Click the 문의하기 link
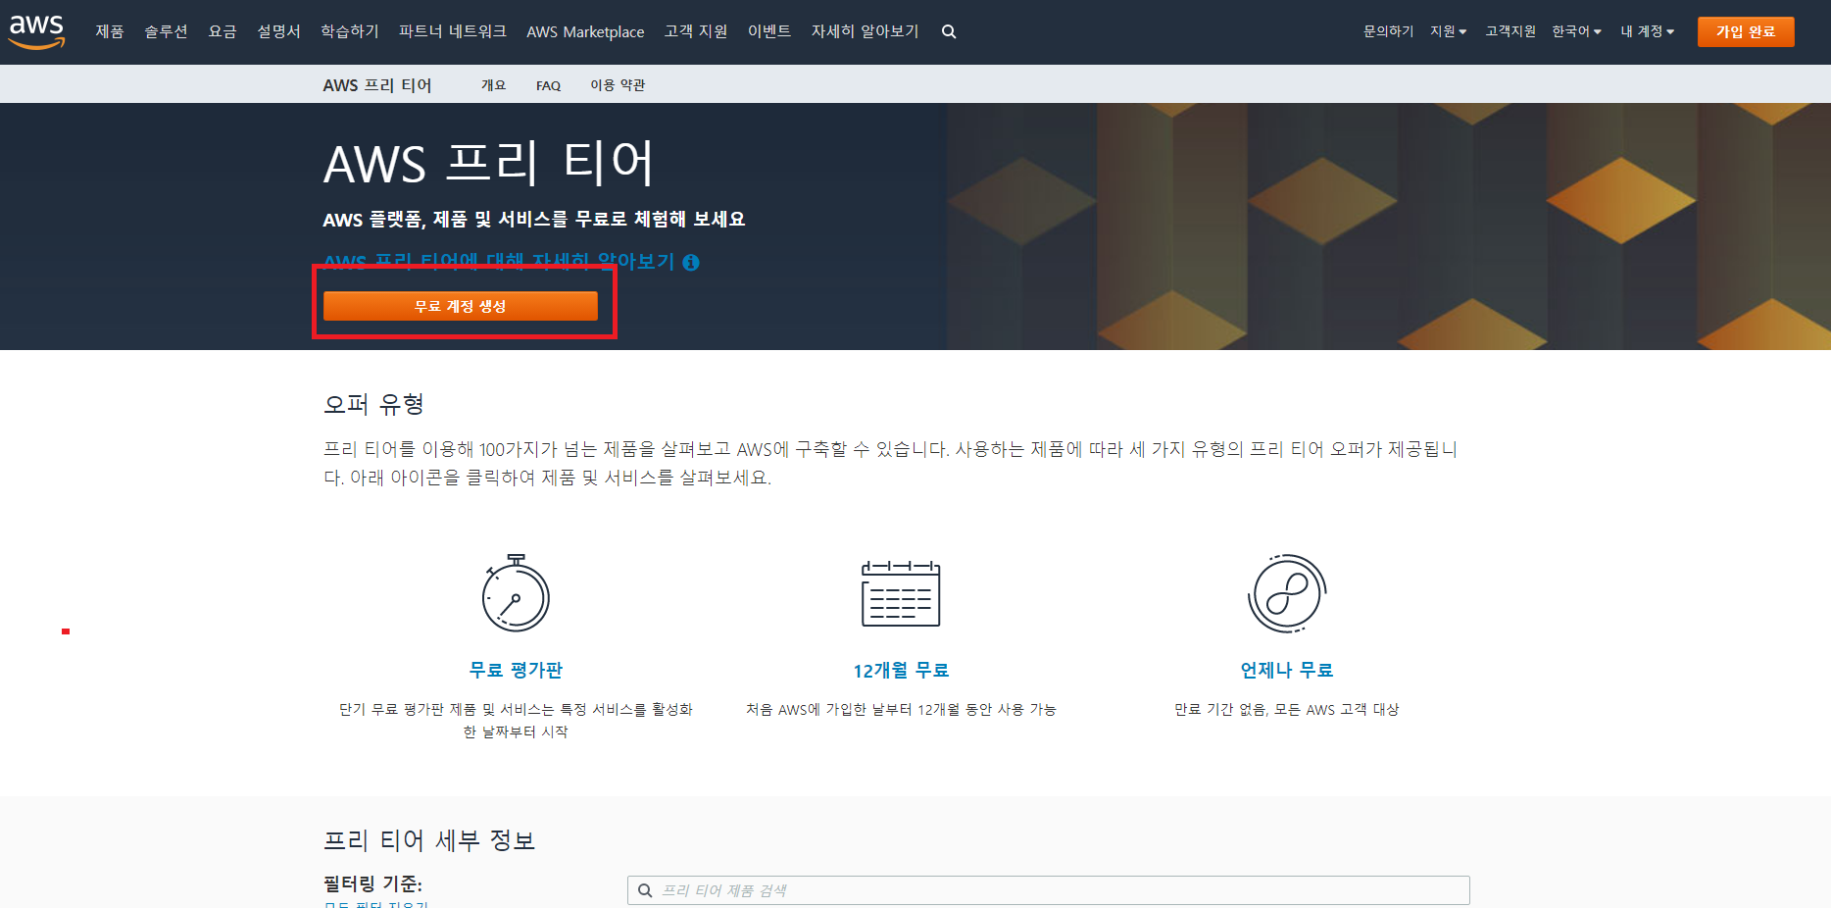The width and height of the screenshot is (1831, 908). point(1388,31)
